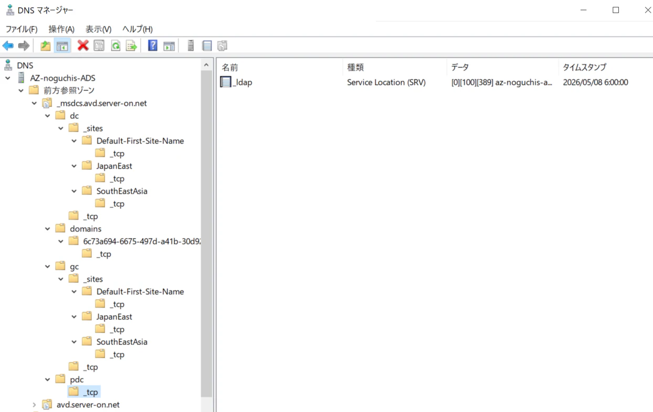653x412 pixels.
Task: Click the folder icon beside pdc
Action: 60,379
